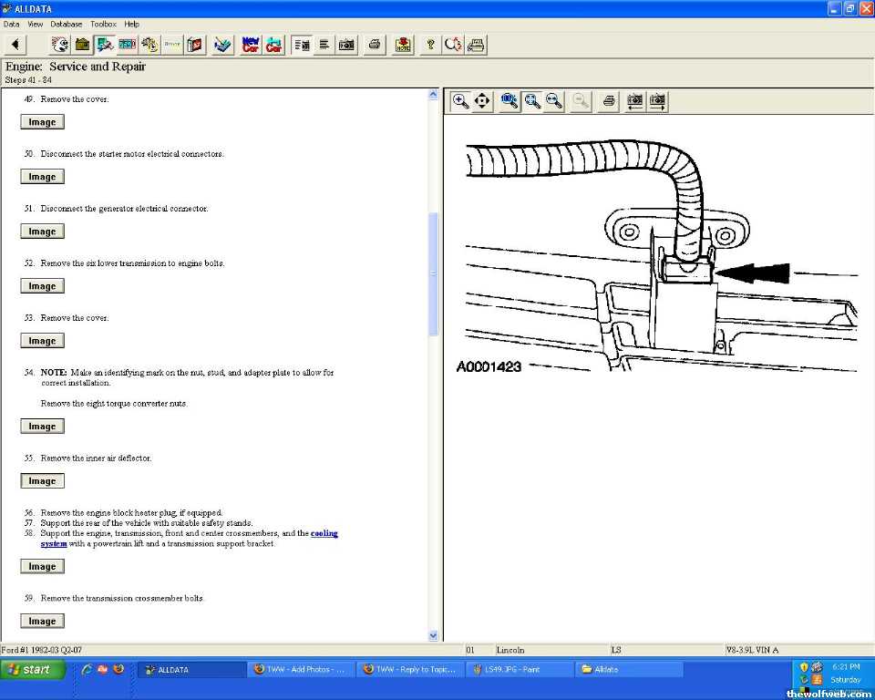This screenshot has height=700, width=875.
Task: Click the back arrow in the main toolbar
Action: (15, 44)
